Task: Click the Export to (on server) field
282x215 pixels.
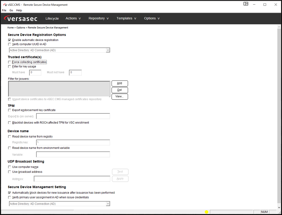Action: [x=73, y=116]
